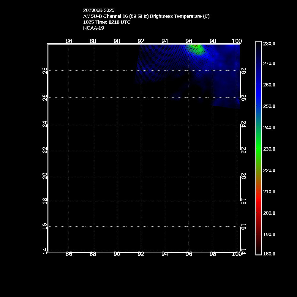Click the bottom axis longitude label 94

[x=165, y=254]
